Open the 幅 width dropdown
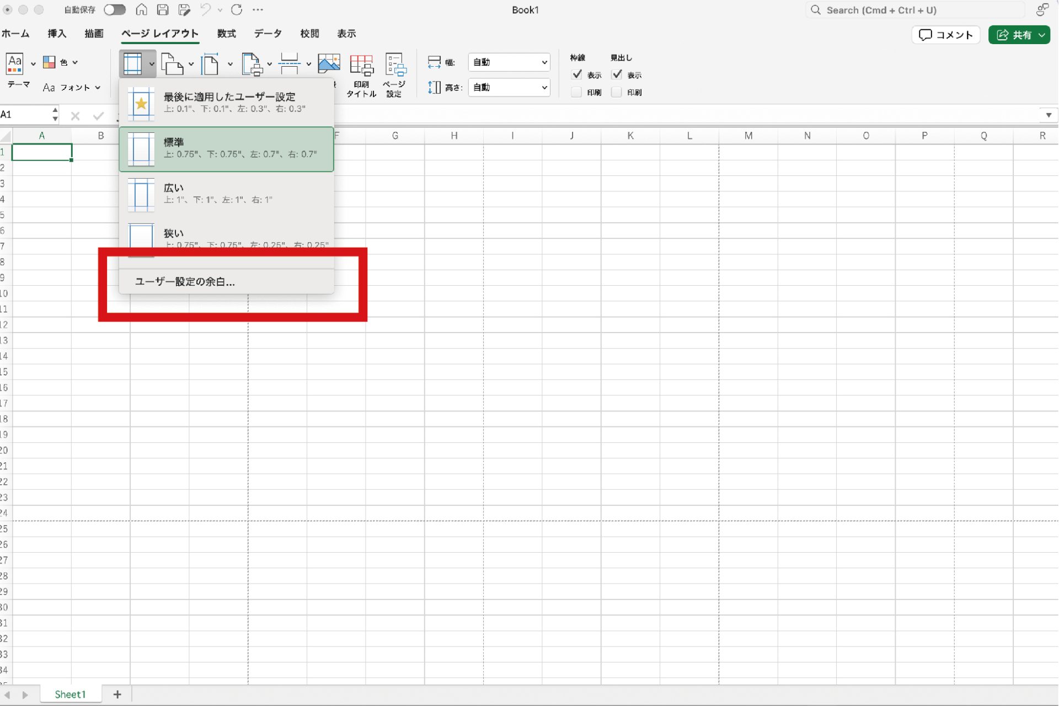The width and height of the screenshot is (1059, 706). pyautogui.click(x=509, y=62)
